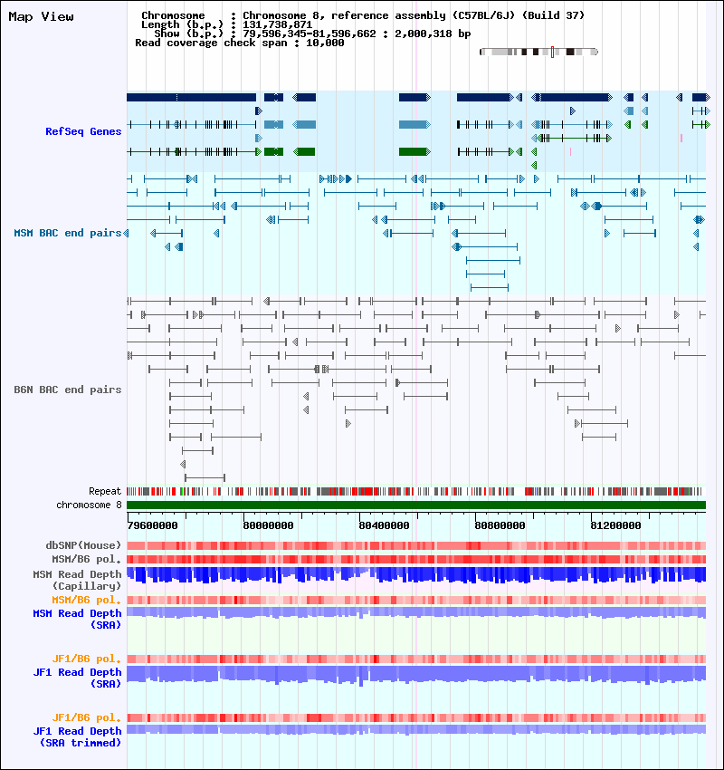Click the green chromosome 8 bar
724x770 pixels.
(x=416, y=505)
